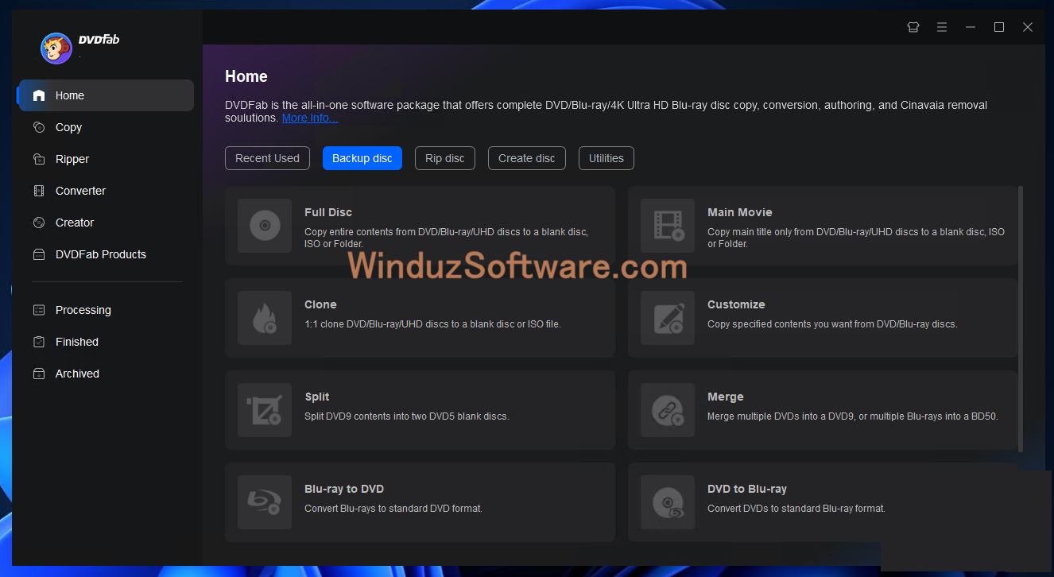This screenshot has height=577, width=1054.
Task: Click the Full Disc description text
Action: point(447,238)
